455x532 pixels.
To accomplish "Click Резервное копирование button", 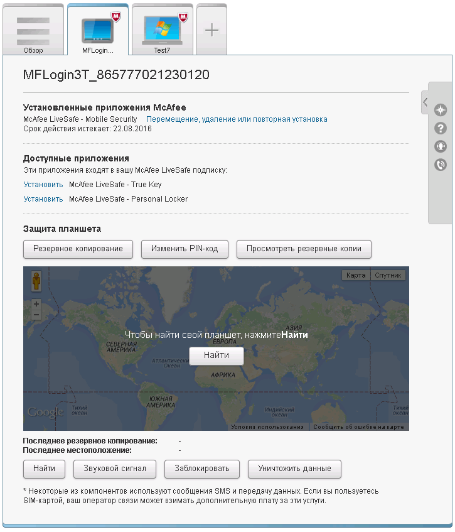I will click(x=78, y=249).
